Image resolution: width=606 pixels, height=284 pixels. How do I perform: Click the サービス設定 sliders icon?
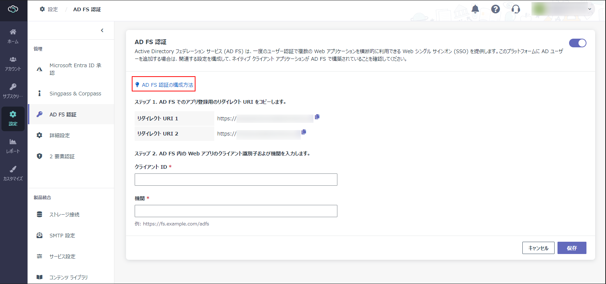point(39,256)
